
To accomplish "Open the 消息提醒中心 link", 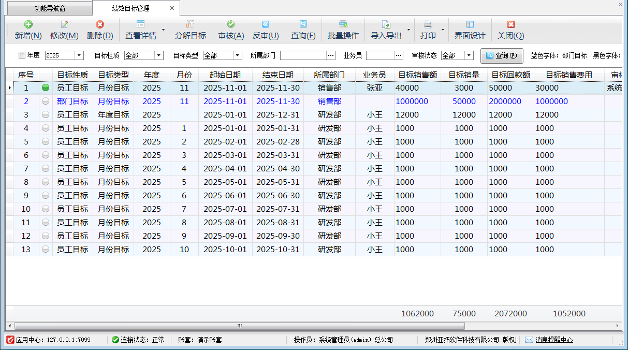I will [554, 340].
